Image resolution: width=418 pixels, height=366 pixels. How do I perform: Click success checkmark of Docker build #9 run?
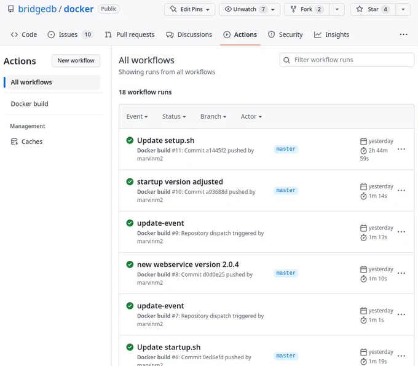tap(130, 223)
